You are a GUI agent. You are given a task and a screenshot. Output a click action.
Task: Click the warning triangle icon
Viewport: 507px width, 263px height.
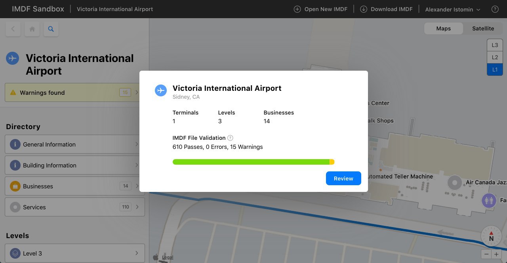click(13, 92)
